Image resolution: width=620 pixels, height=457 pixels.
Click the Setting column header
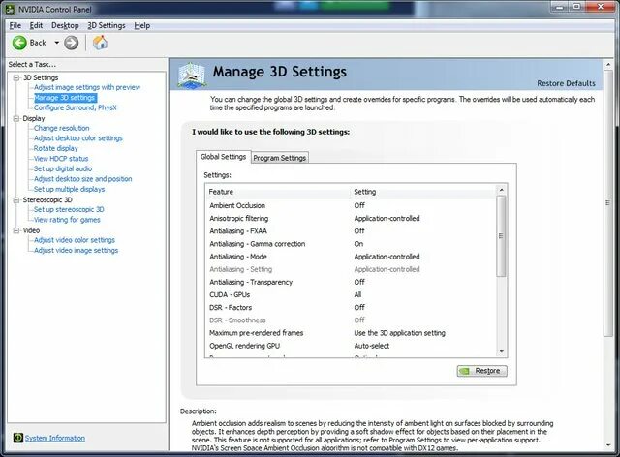(x=423, y=192)
